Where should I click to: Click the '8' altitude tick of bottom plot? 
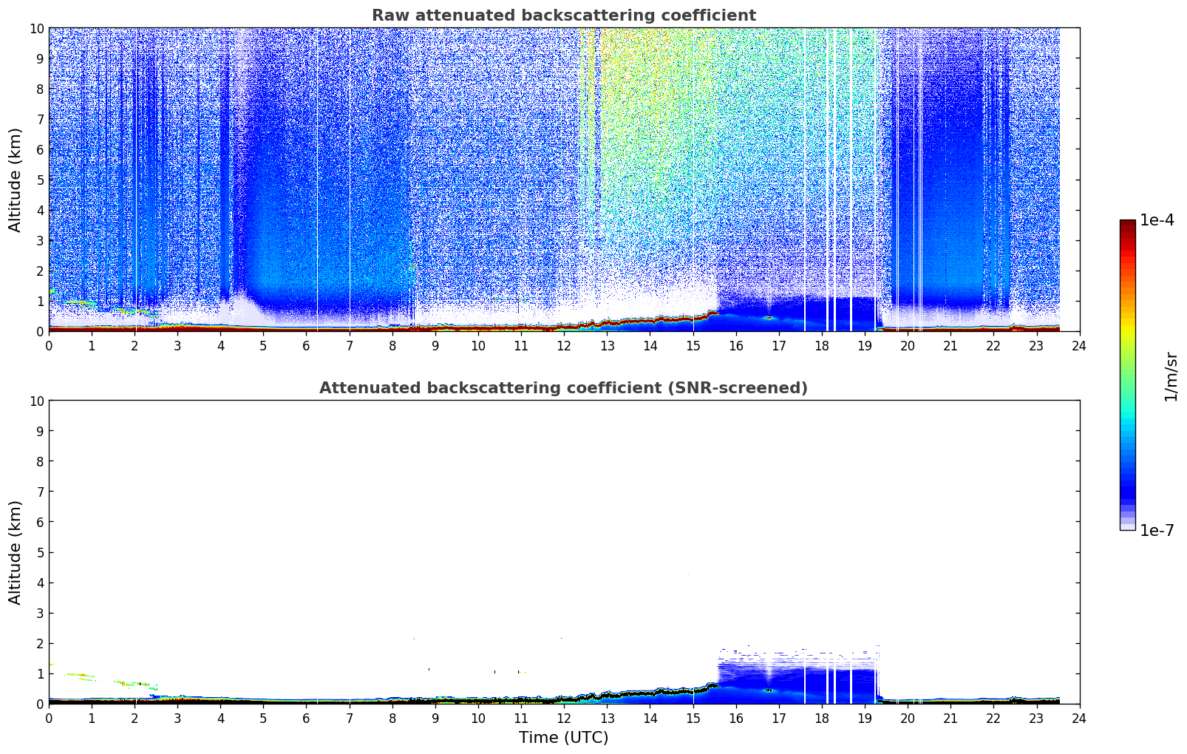(x=41, y=461)
